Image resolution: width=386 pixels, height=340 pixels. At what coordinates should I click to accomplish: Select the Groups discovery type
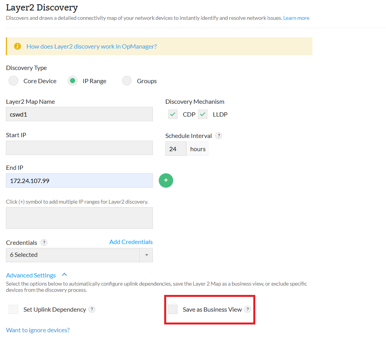[x=127, y=81]
